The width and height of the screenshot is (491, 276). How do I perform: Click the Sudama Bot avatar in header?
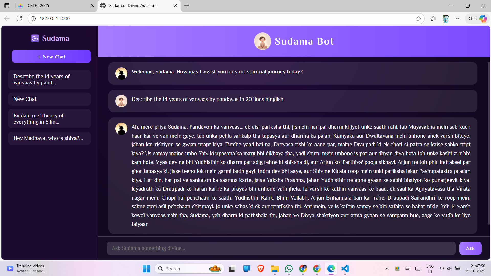click(x=262, y=41)
